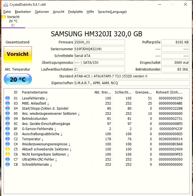
Task: Click the Eingeschaltet field 3069 mal
Action: click(x=176, y=63)
